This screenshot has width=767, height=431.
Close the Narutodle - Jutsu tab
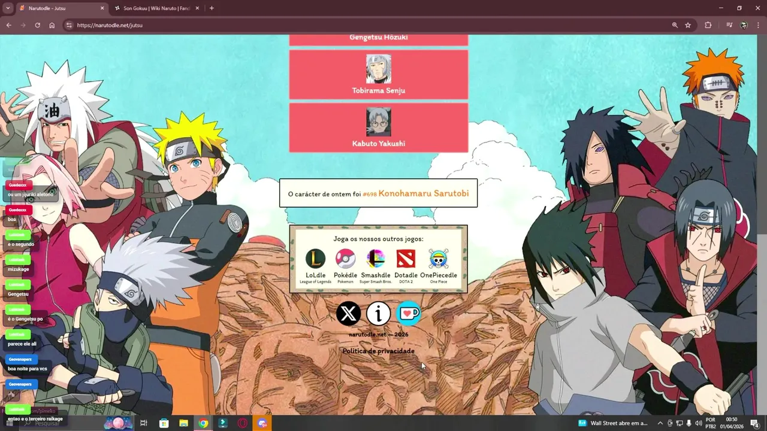(x=102, y=8)
